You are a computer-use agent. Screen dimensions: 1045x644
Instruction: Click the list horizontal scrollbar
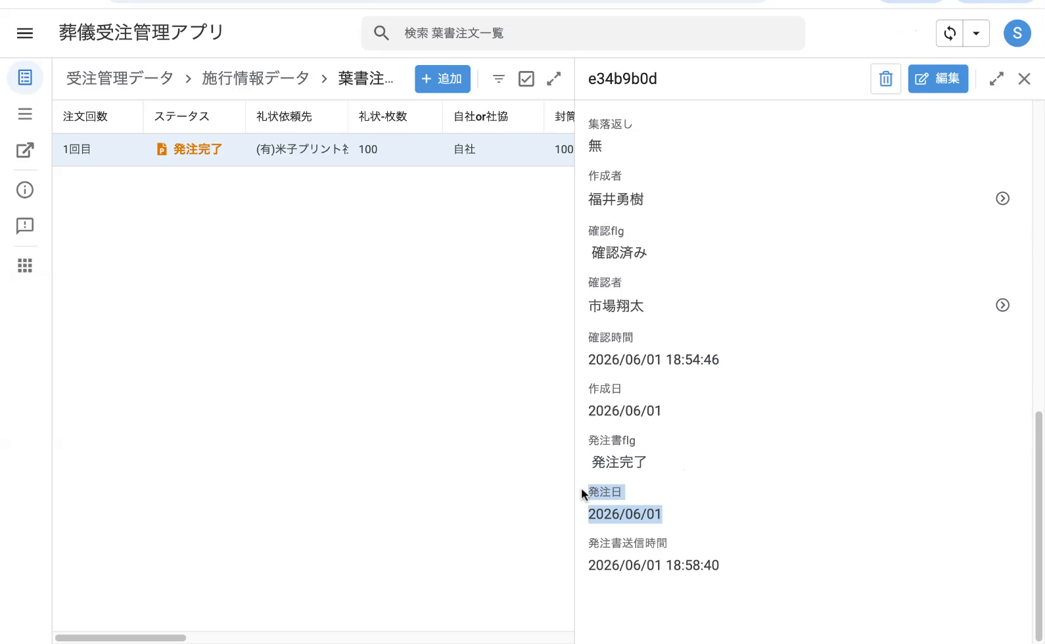(x=121, y=637)
